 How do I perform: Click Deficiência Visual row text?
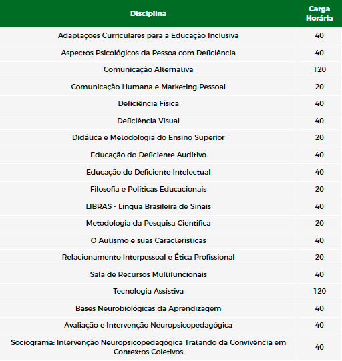[x=148, y=121]
